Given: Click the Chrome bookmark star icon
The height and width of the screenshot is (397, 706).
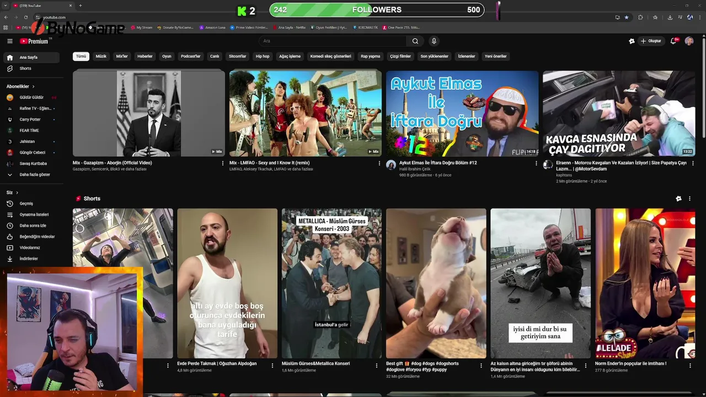Looking at the screenshot, I should tap(627, 17).
